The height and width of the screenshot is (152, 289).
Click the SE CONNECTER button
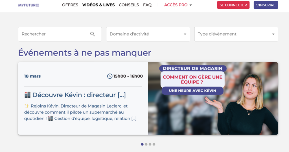[233, 5]
